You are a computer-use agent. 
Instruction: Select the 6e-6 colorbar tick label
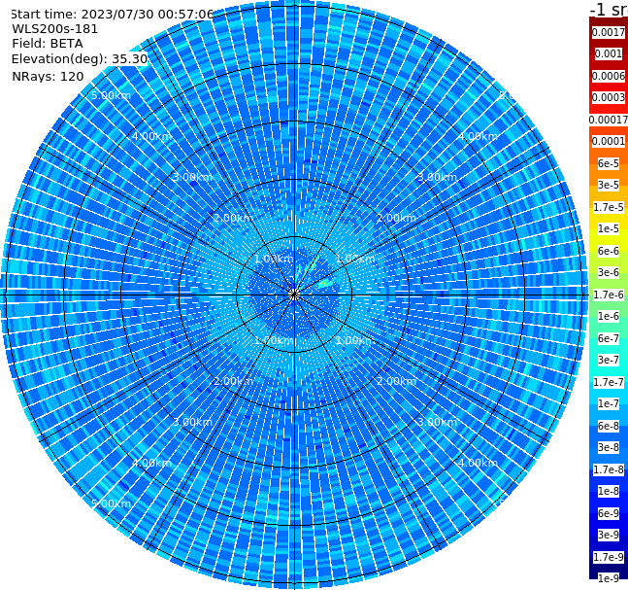pos(609,251)
